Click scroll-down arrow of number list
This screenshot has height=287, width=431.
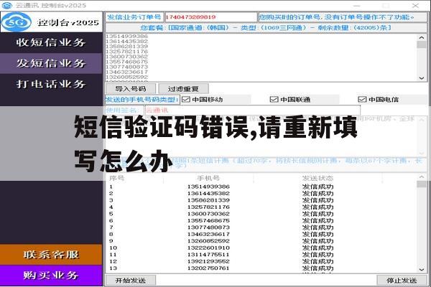[422, 78]
